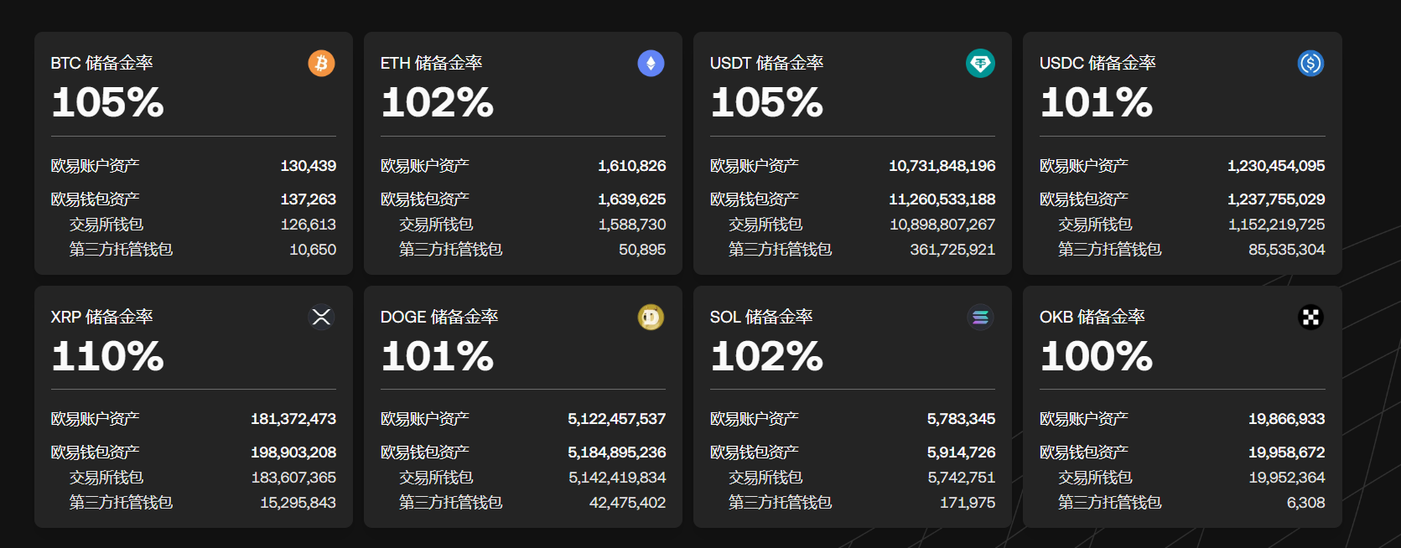
Task: Click USDC custody value 85,535,304
Action: pyautogui.click(x=1287, y=250)
